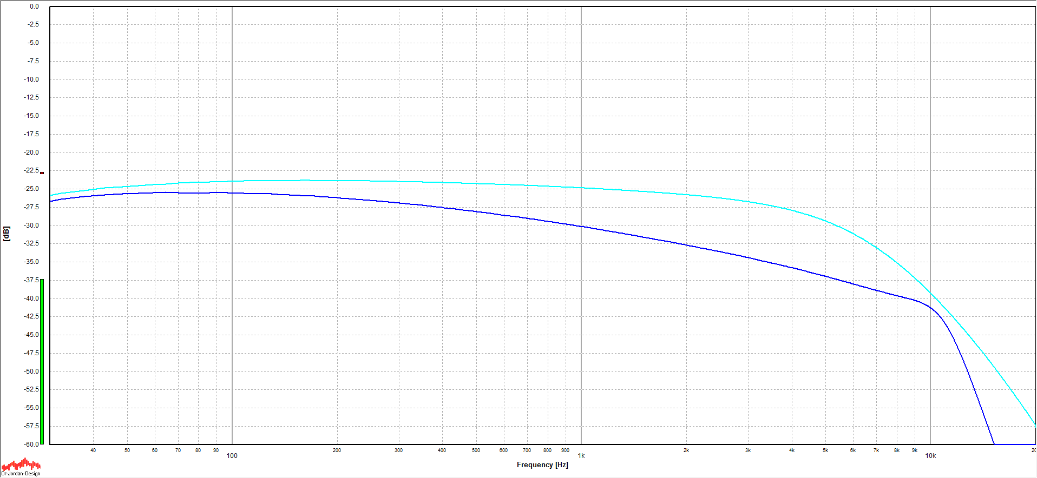Click the [dB] vertical axis label
This screenshot has height=478, width=1037.
(x=6, y=234)
